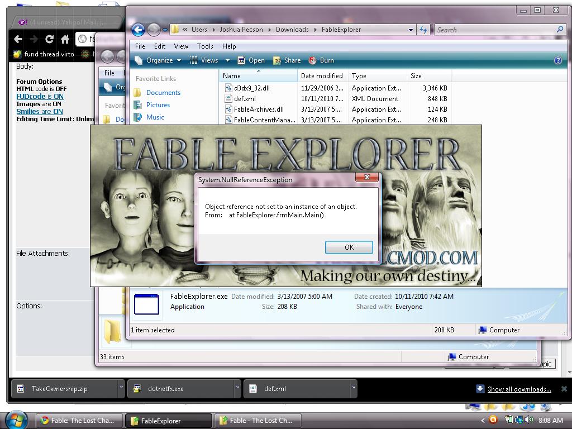Open the Documents favorite link
The height and width of the screenshot is (429, 572).
click(x=163, y=93)
